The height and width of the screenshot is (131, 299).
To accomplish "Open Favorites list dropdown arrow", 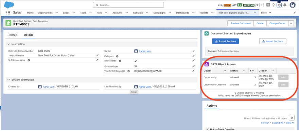I will coord(262,5).
